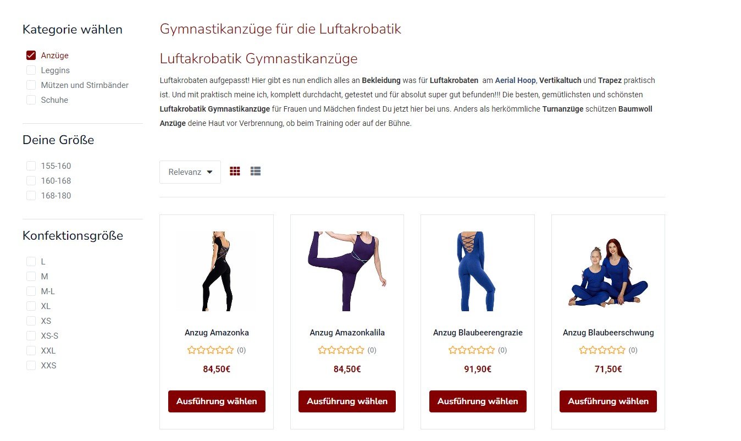Uncheck the Anzüge category checkbox
The width and height of the screenshot is (741, 441).
(x=31, y=56)
